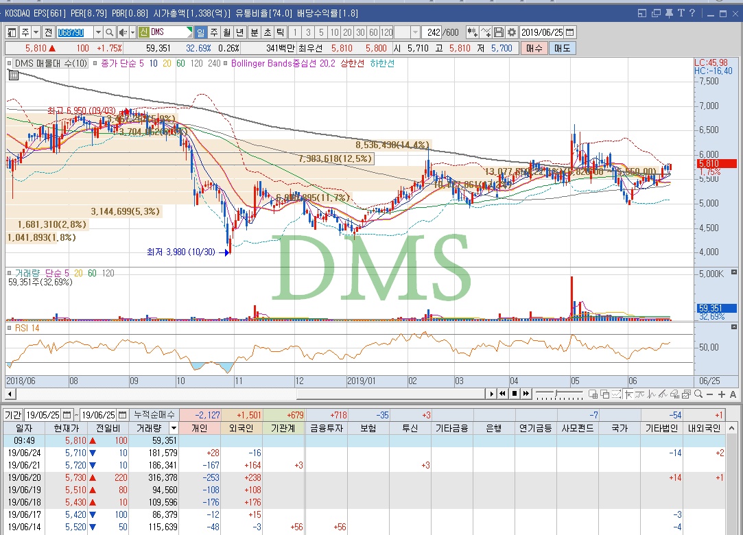The height and width of the screenshot is (535, 743).
Task: Click the start-date calendar icon for 19/05/25
Action: point(67,415)
